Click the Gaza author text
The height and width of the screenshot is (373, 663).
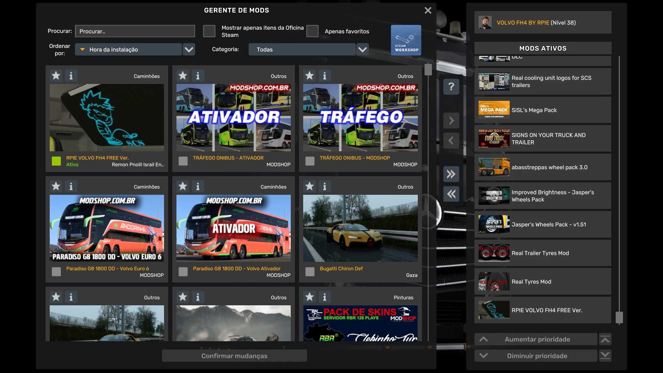[x=412, y=275]
